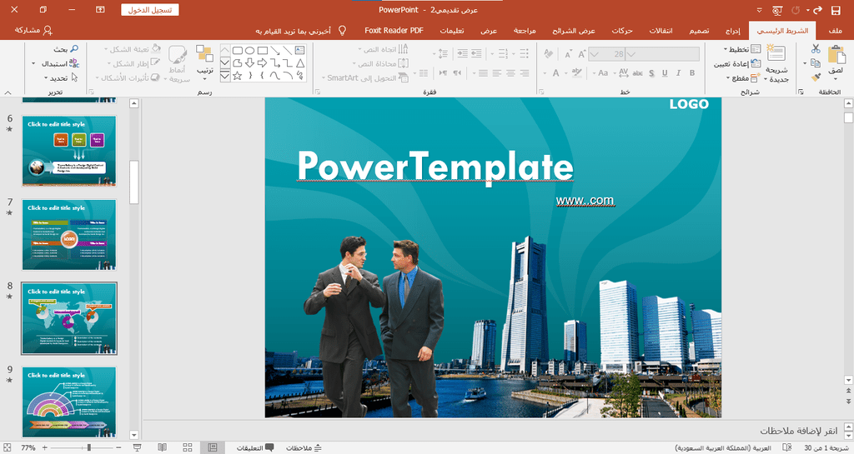Viewport: 854px width, 454px height.
Task: Click the Redo arrow in quick access toolbar
Action: (817, 10)
